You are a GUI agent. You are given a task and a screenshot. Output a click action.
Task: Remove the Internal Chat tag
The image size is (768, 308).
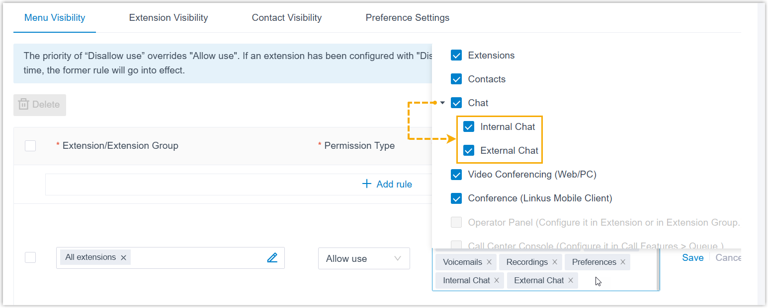(497, 281)
